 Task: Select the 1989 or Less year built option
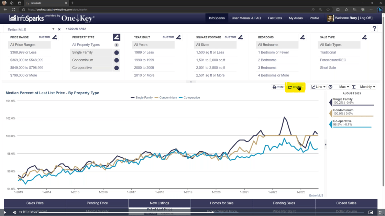144,52
